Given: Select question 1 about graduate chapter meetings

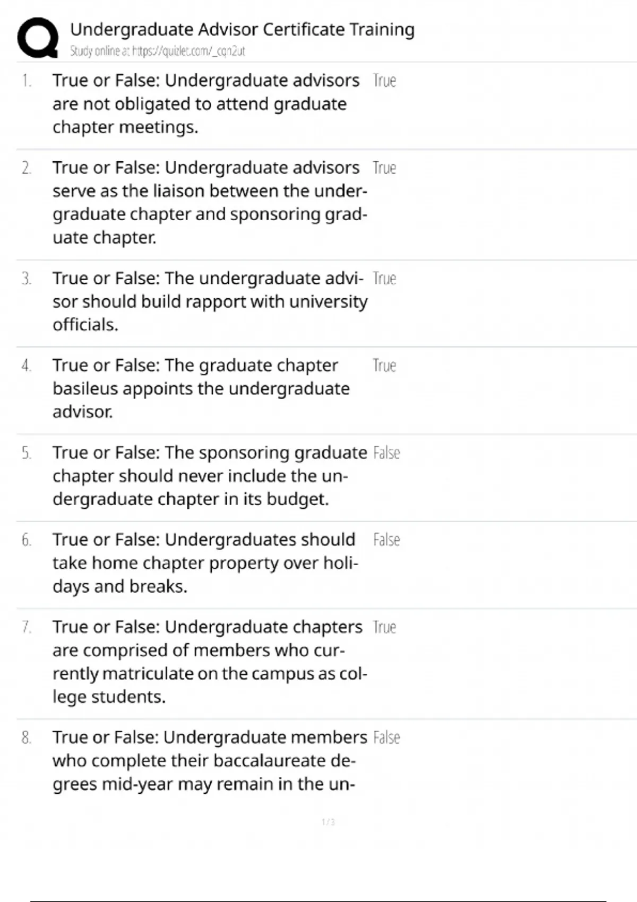Looking at the screenshot, I should [x=205, y=104].
